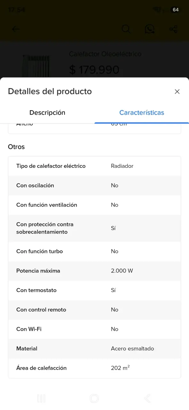Tap the Con termostato row
The image size is (189, 410).
94,290
